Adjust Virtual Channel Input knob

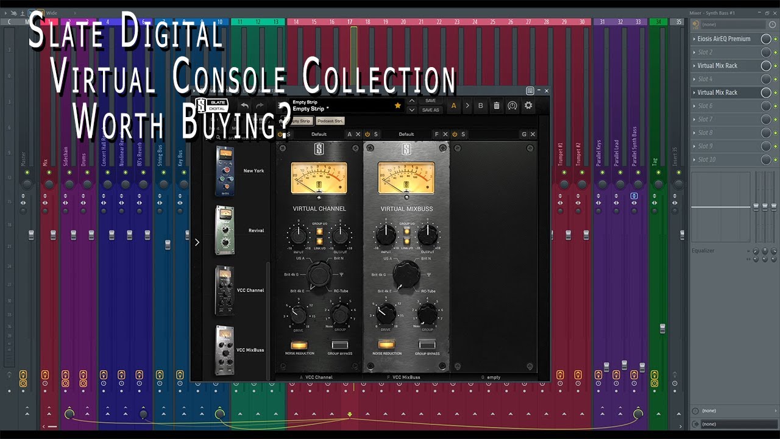299,236
